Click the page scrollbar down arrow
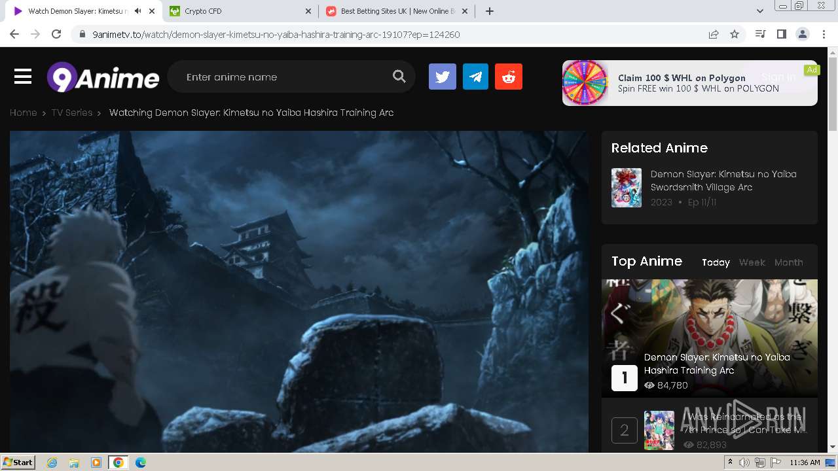 (833, 447)
